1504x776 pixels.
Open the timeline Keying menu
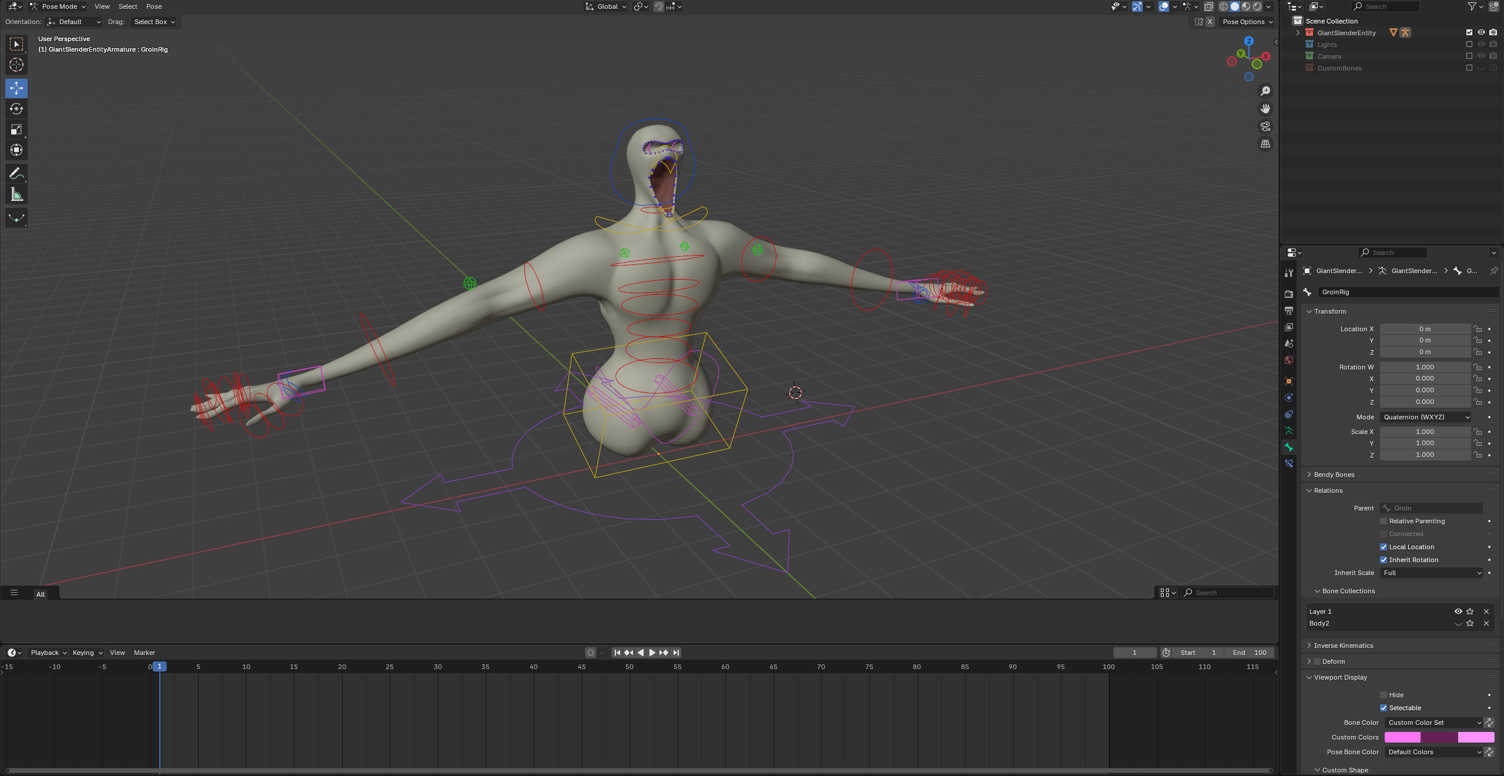tap(87, 653)
